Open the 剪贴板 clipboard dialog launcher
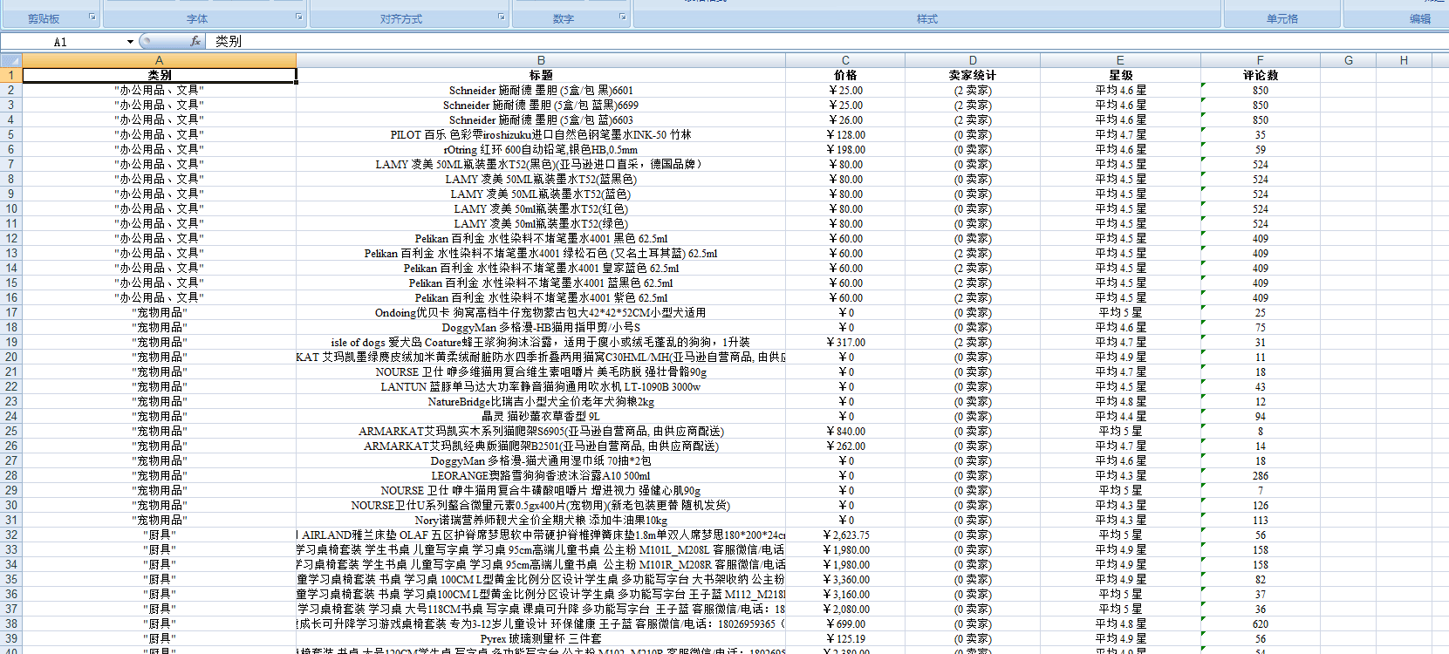This screenshot has width=1449, height=654. click(92, 17)
